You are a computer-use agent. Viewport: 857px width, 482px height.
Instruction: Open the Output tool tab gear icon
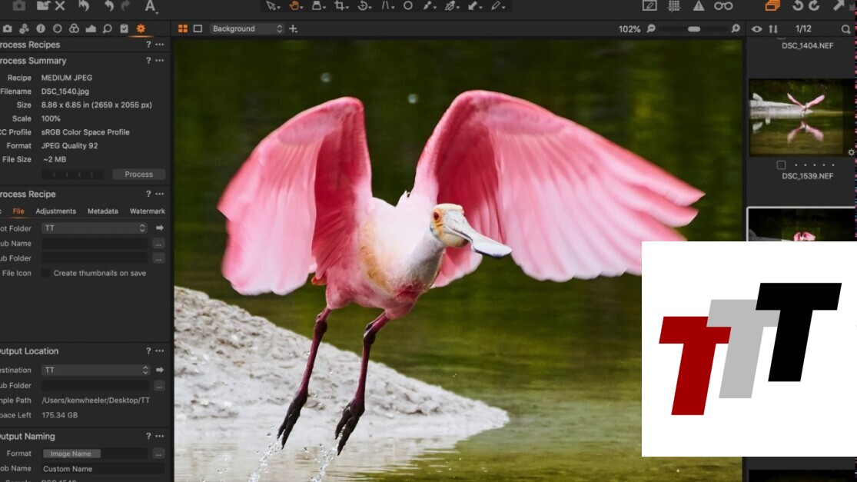coord(141,28)
